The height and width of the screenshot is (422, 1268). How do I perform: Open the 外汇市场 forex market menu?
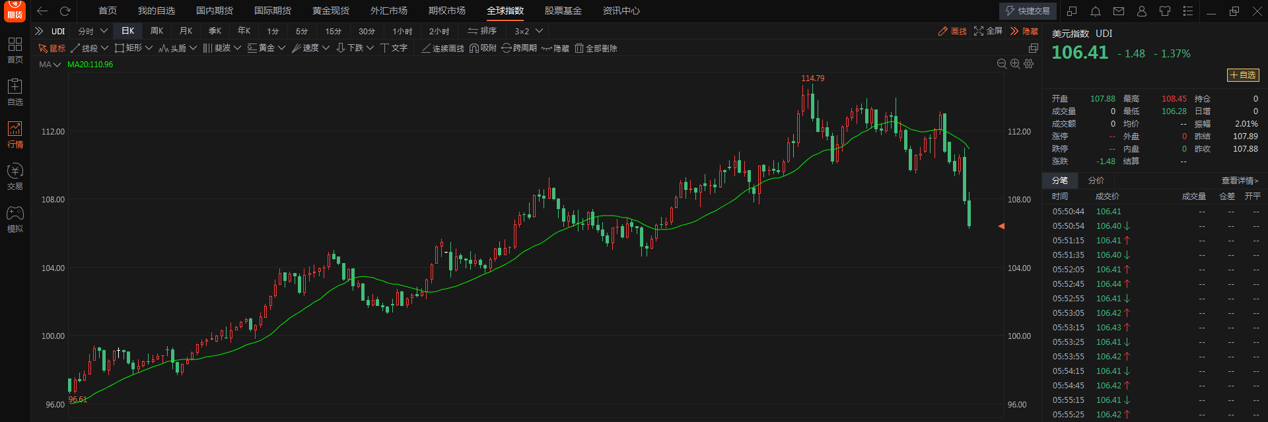[388, 11]
